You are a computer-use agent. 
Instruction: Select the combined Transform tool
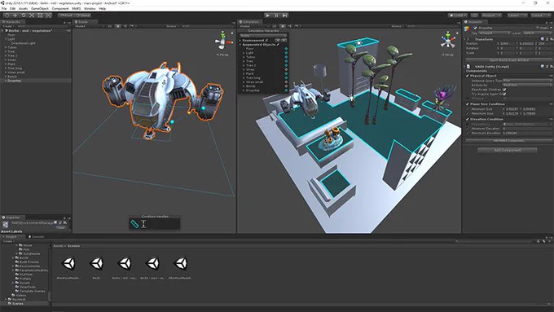48,15
